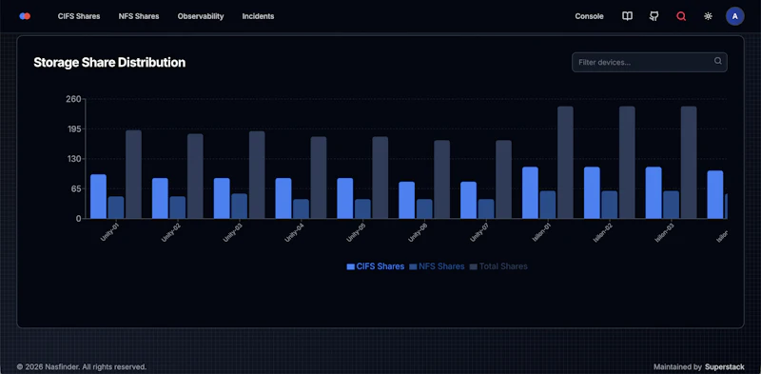Select the Isilon-02 NFS Shares bar
This screenshot has height=374, width=761.
pyautogui.click(x=609, y=205)
